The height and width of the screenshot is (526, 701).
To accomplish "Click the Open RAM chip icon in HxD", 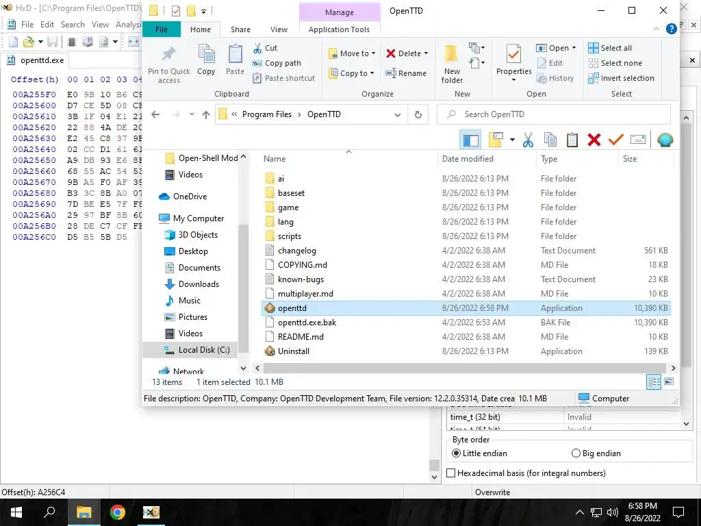I will [71, 42].
